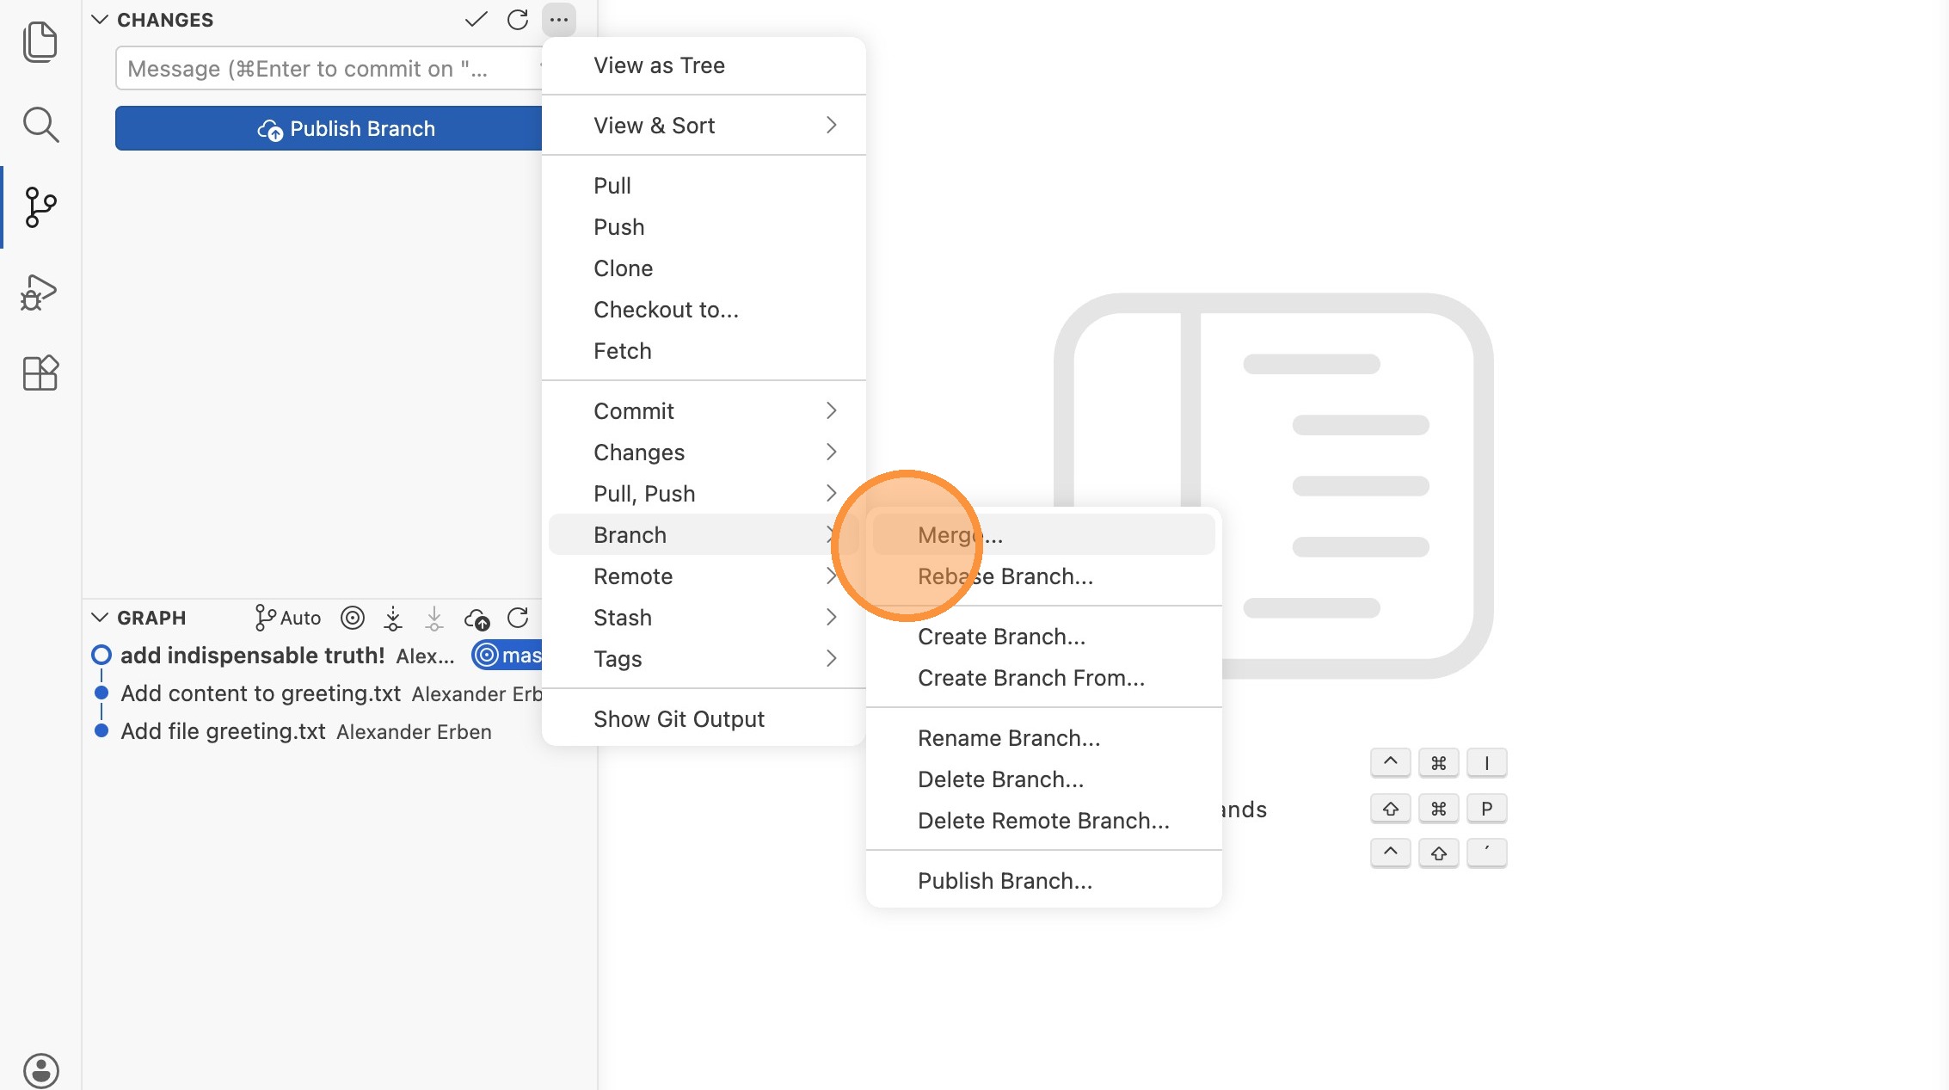Open the Explorer files icon
Screen dimensions: 1949x1090
40,41
